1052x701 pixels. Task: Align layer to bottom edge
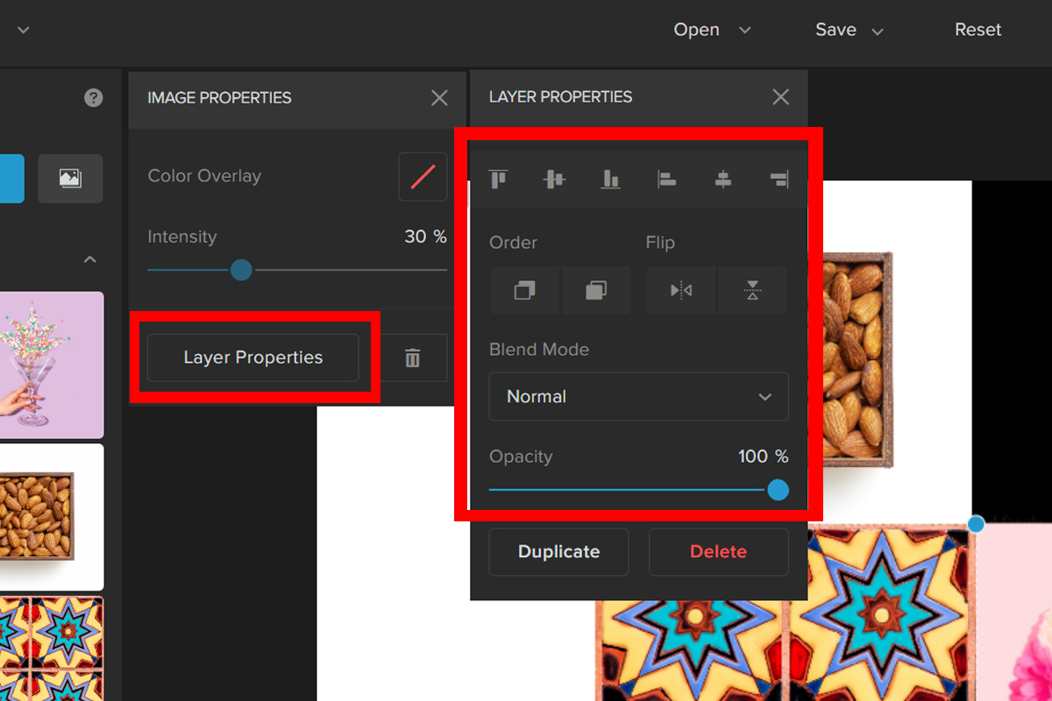610,180
